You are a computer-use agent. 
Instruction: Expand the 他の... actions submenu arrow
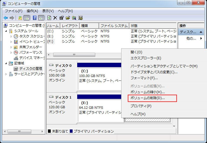(x=201, y=39)
